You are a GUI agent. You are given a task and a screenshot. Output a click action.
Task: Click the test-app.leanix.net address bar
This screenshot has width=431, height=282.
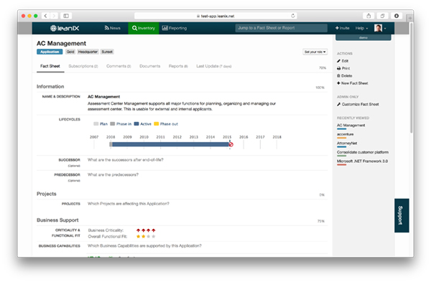pyautogui.click(x=215, y=16)
